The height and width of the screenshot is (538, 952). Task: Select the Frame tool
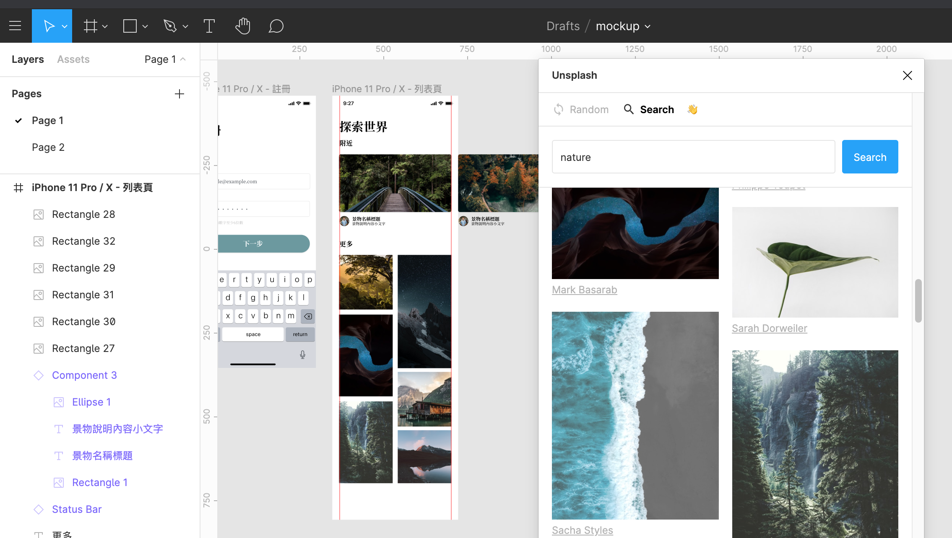pos(90,26)
